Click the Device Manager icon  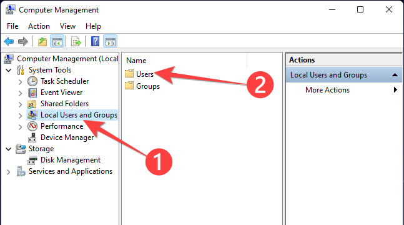[32, 137]
